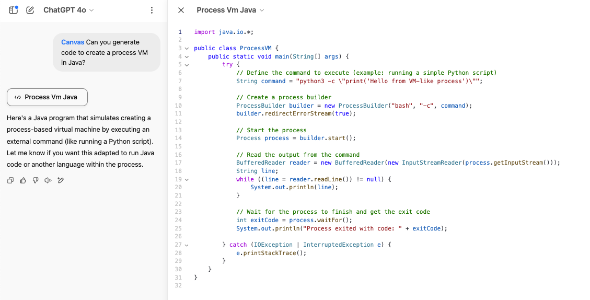
Task: Copy the assistant response
Action: click(x=10, y=180)
